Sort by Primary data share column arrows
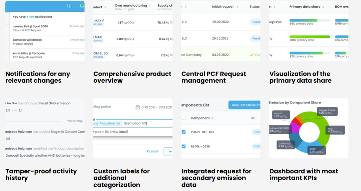 click(x=323, y=7)
